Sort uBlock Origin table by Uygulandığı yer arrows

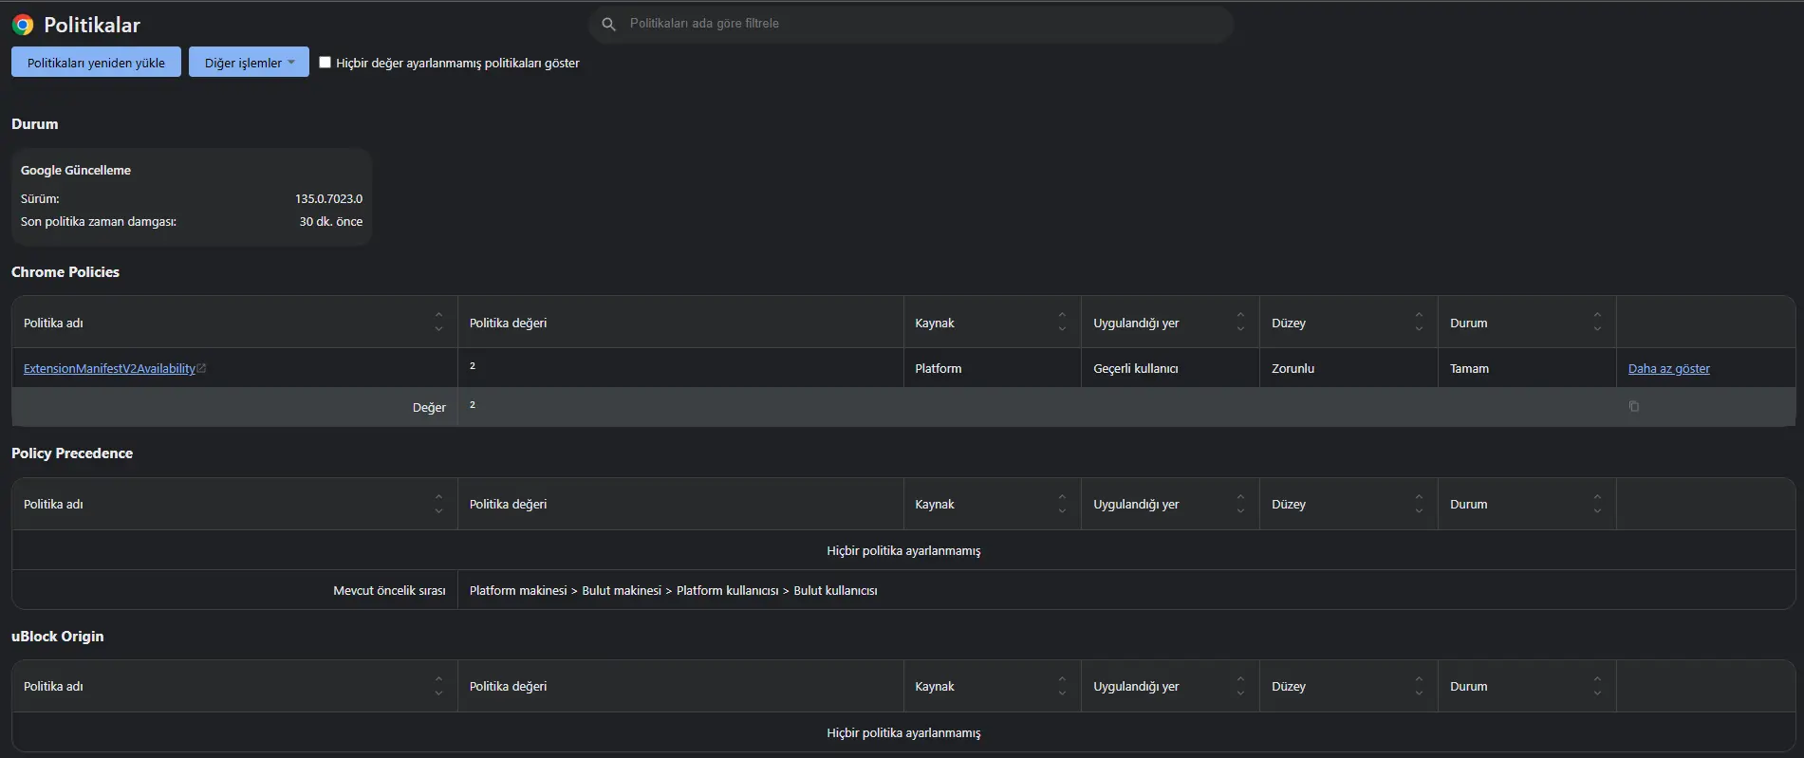(1240, 686)
